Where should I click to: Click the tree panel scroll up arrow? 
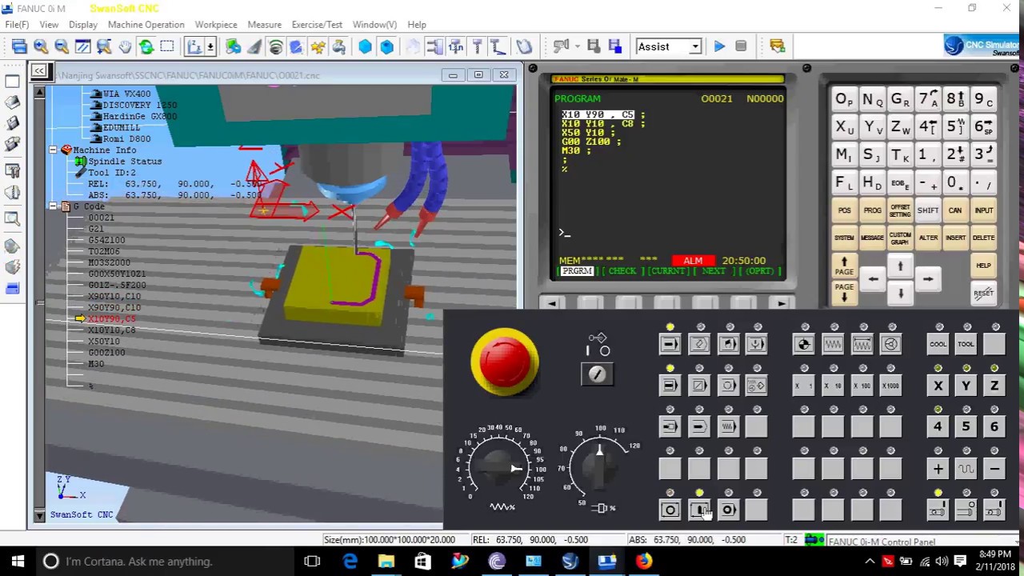point(38,93)
